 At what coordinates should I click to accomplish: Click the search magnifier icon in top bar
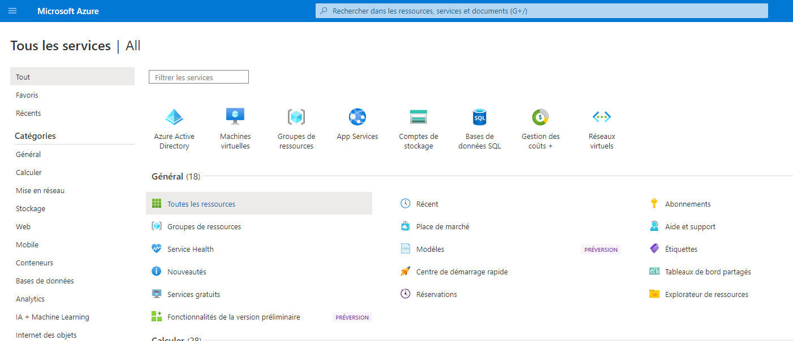324,11
